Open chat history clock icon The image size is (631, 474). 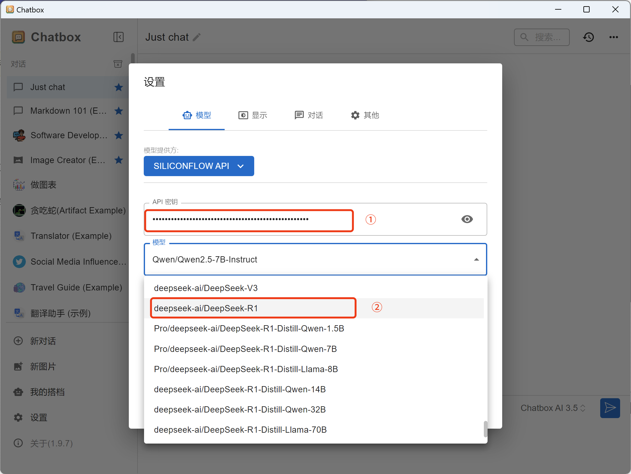click(588, 37)
